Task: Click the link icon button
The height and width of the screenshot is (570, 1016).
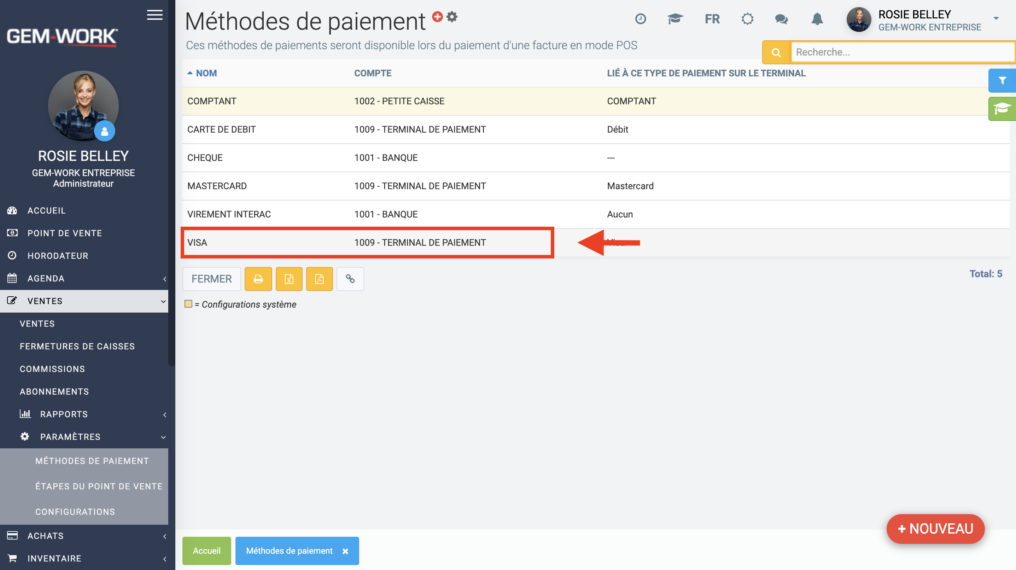Action: [x=350, y=279]
